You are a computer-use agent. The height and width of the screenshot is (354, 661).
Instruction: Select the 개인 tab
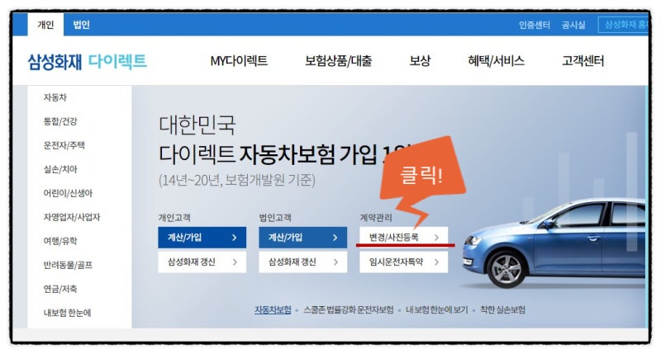click(45, 25)
